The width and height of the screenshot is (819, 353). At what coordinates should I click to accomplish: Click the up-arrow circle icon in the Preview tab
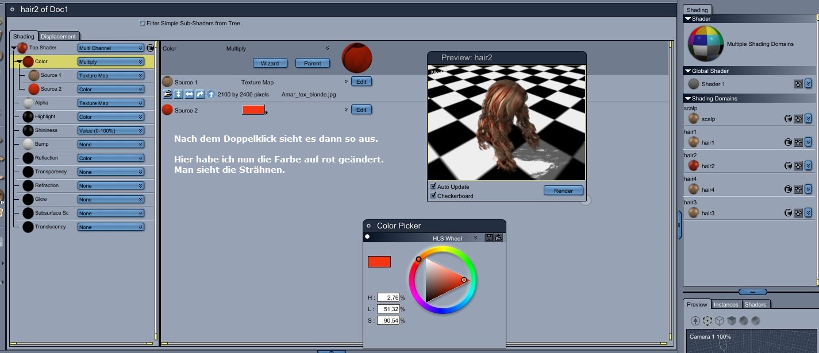pyautogui.click(x=695, y=321)
